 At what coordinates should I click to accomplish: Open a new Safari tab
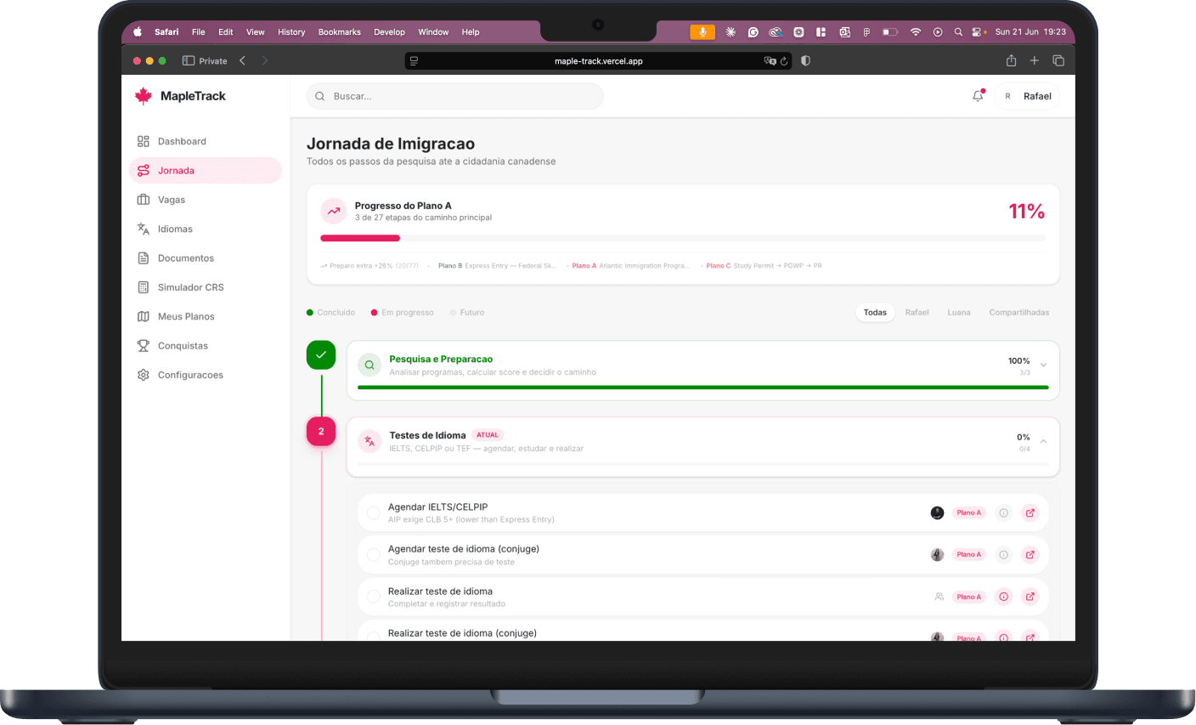pos(1035,60)
